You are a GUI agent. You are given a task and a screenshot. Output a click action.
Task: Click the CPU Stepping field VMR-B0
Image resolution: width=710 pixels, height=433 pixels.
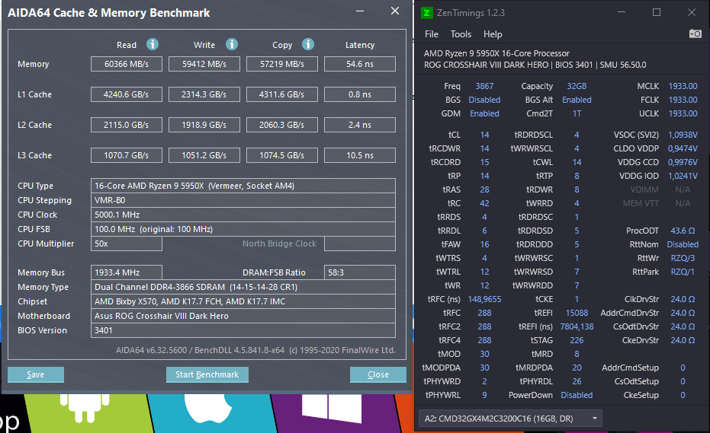coord(243,200)
